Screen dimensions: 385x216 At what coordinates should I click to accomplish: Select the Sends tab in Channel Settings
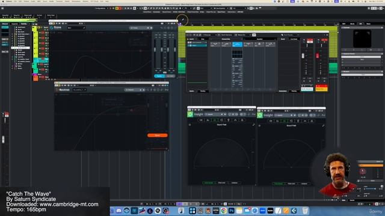pyautogui.click(x=283, y=39)
